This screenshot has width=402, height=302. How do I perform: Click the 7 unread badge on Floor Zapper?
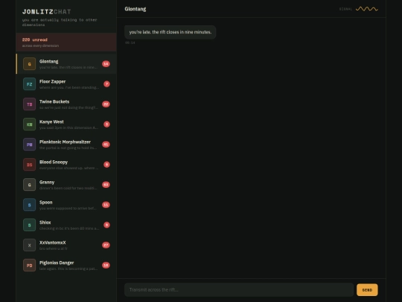[106, 84]
